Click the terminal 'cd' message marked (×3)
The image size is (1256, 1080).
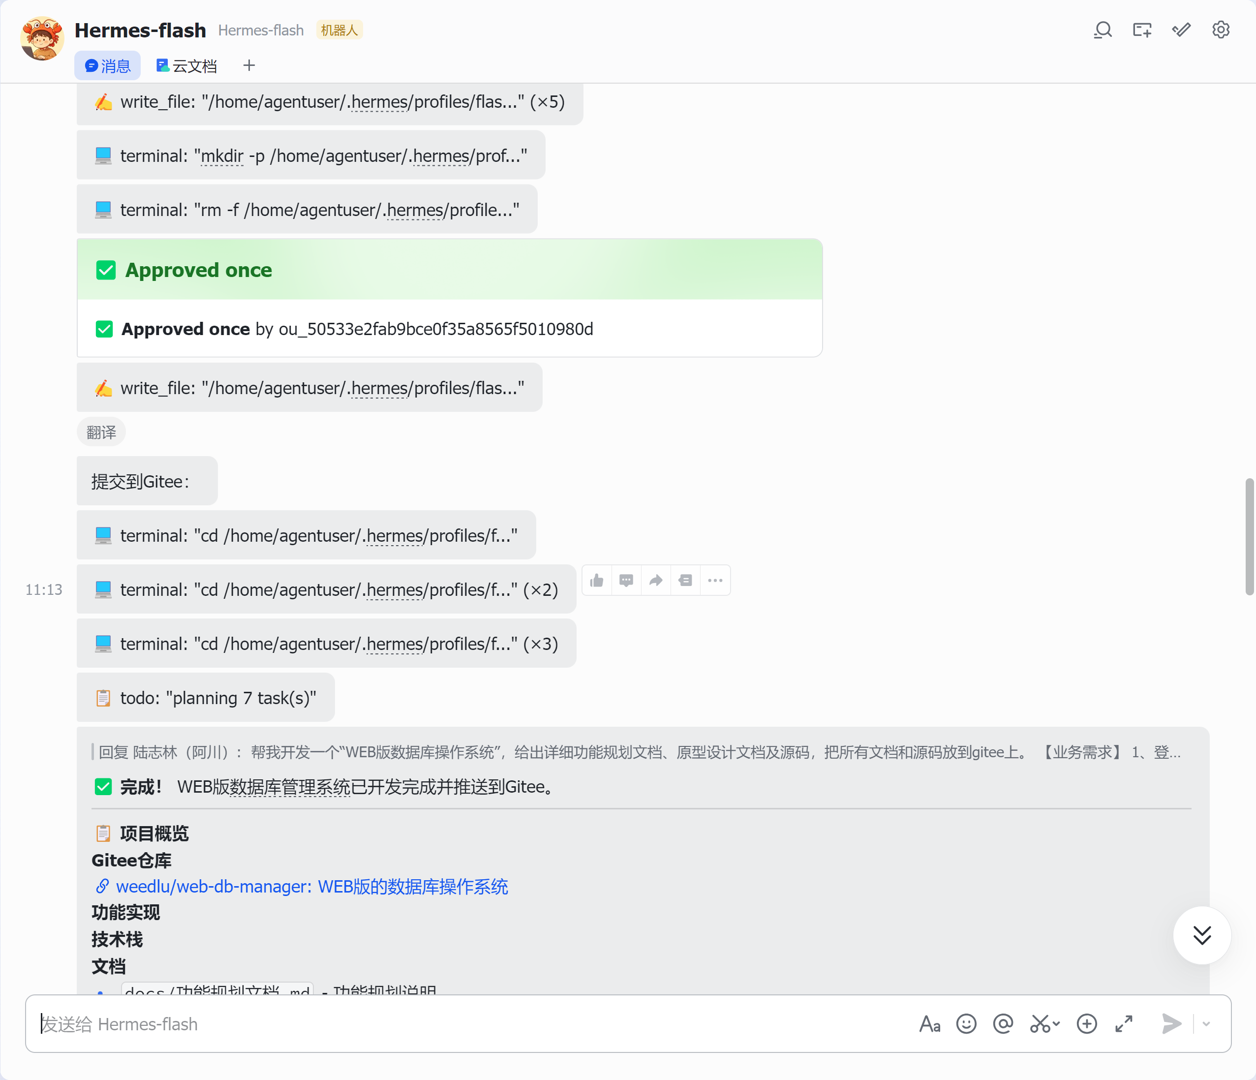[326, 644]
